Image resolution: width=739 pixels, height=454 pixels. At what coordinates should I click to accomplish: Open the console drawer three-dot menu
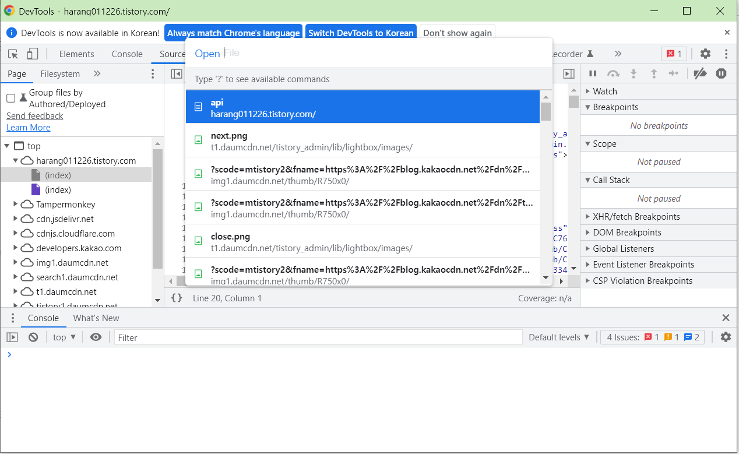pyautogui.click(x=13, y=318)
